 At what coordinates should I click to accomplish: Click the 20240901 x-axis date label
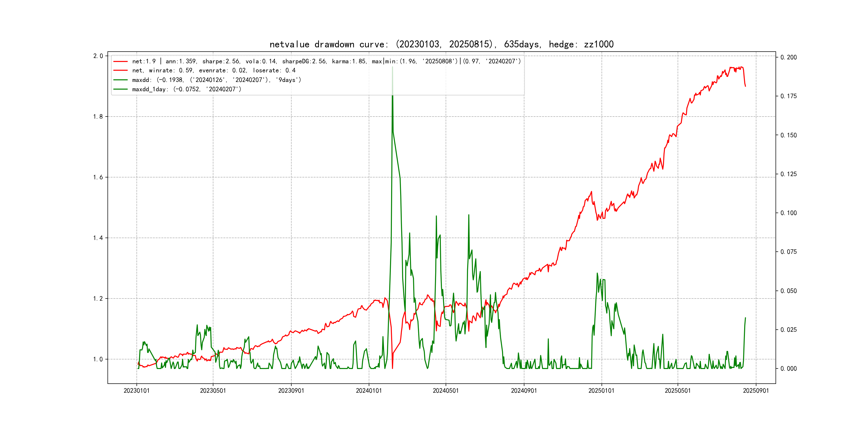pyautogui.click(x=524, y=391)
